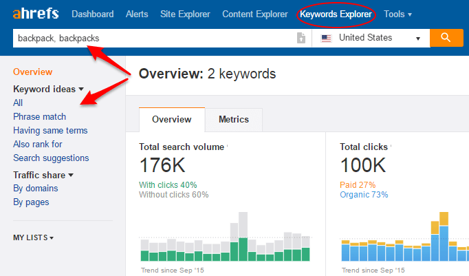Screen dimensions: 469x276
Task: Click the Ahrefs logo
Action: (x=34, y=14)
